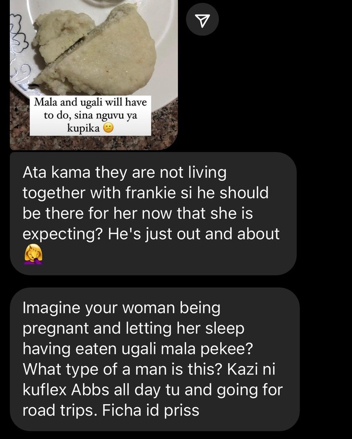Select the 'Ata kama they are' message bubble
This screenshot has height=439, width=352.
153,213
